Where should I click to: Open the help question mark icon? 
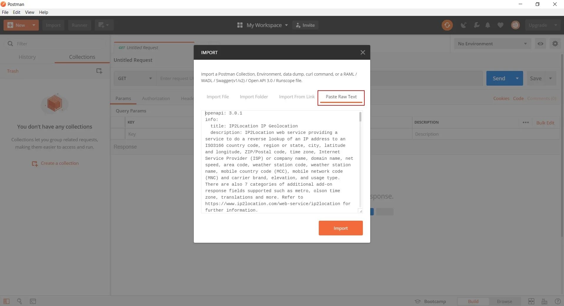point(557,301)
